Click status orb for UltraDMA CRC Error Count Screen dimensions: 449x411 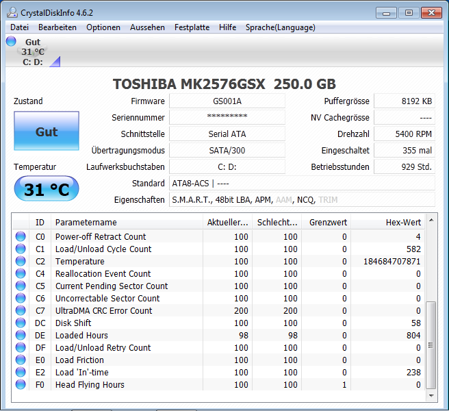(21, 310)
